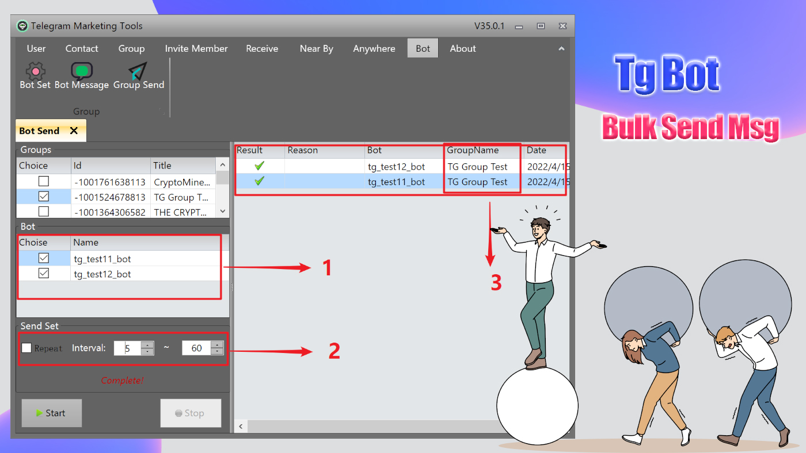Select the THE CRYPT... group title
The height and width of the screenshot is (453, 806).
tap(183, 212)
